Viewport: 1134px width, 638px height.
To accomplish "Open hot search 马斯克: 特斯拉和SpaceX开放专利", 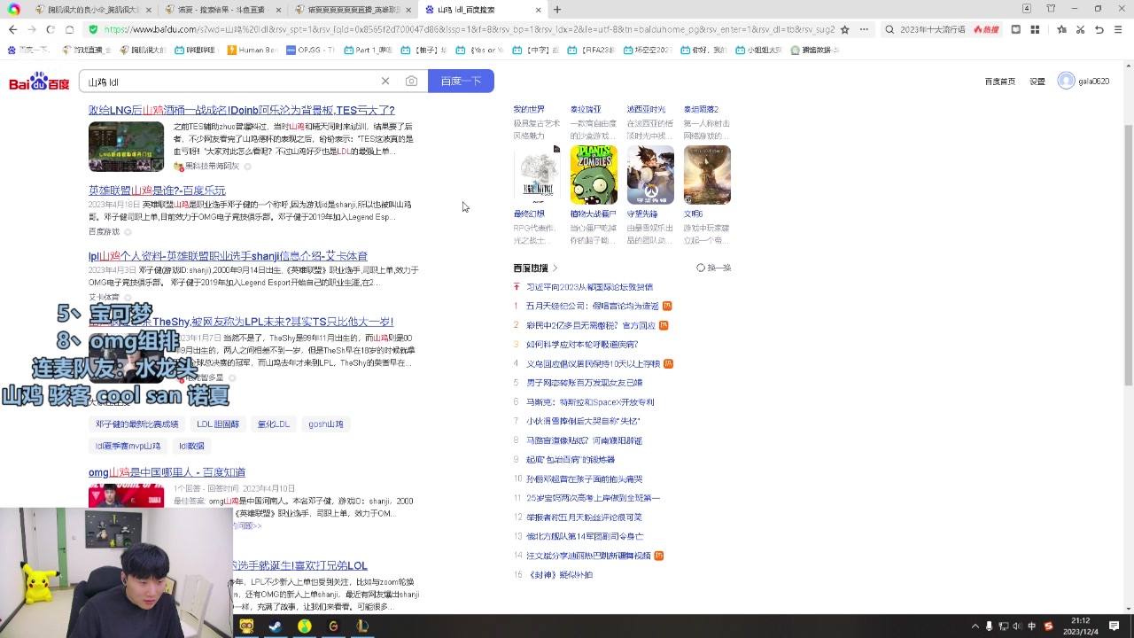I will (590, 401).
